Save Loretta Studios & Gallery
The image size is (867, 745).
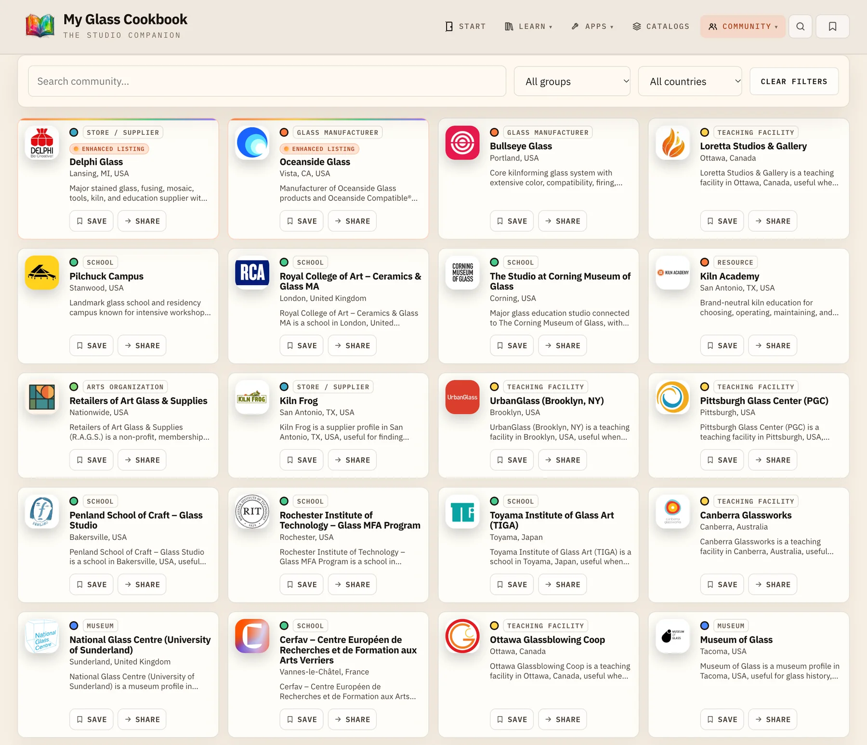point(722,221)
